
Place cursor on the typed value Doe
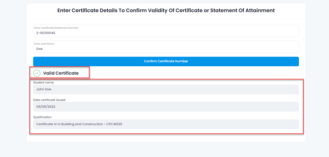coord(39,49)
